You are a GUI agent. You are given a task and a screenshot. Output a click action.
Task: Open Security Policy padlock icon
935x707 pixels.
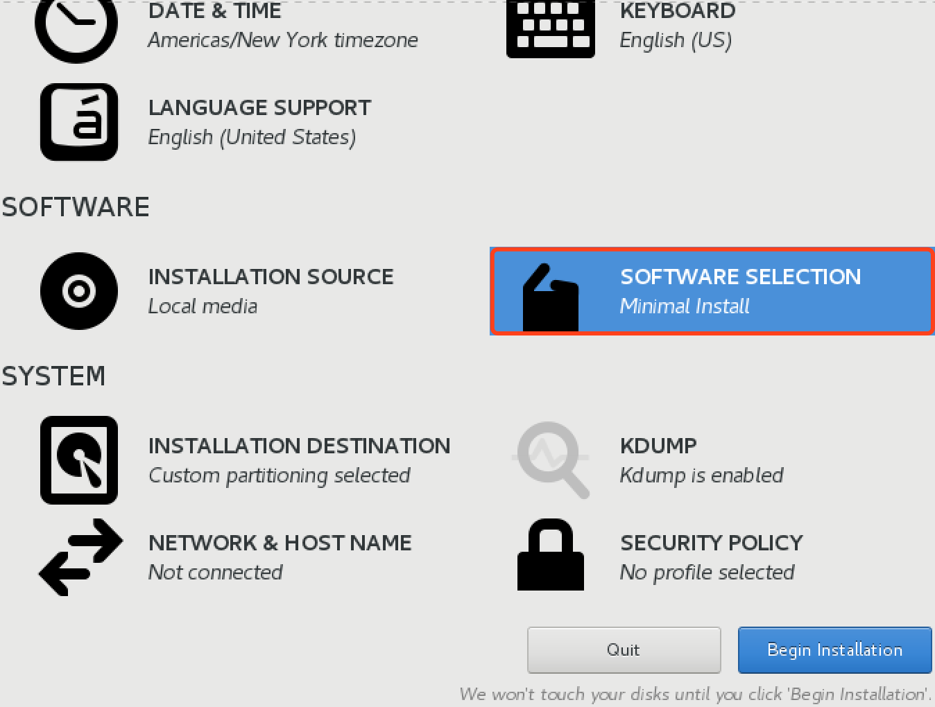(551, 555)
